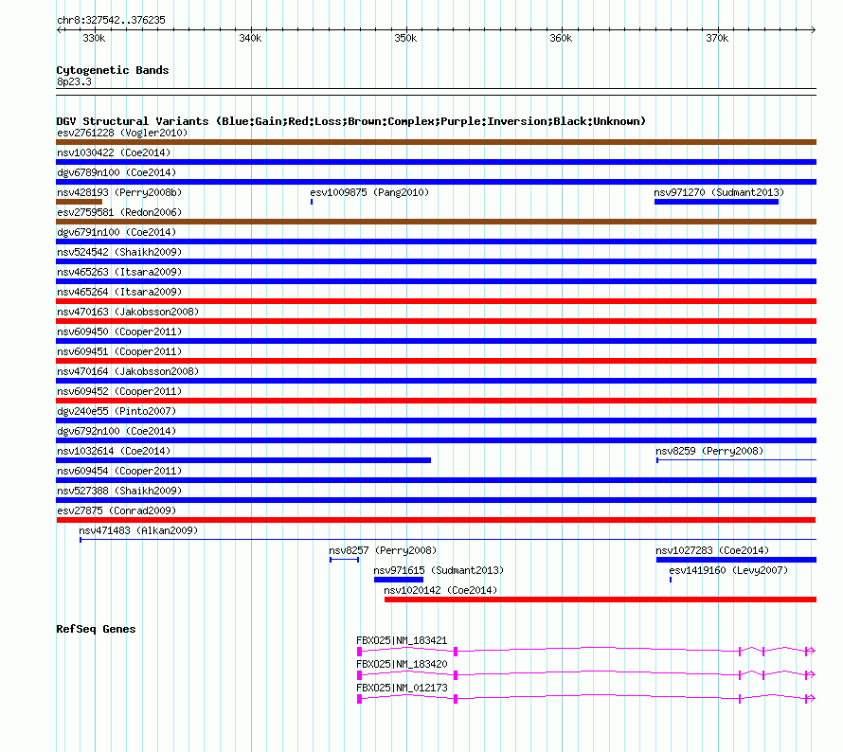Click the nsv1032614 blue partial-length bar
The width and height of the screenshot is (843, 752).
(x=243, y=460)
